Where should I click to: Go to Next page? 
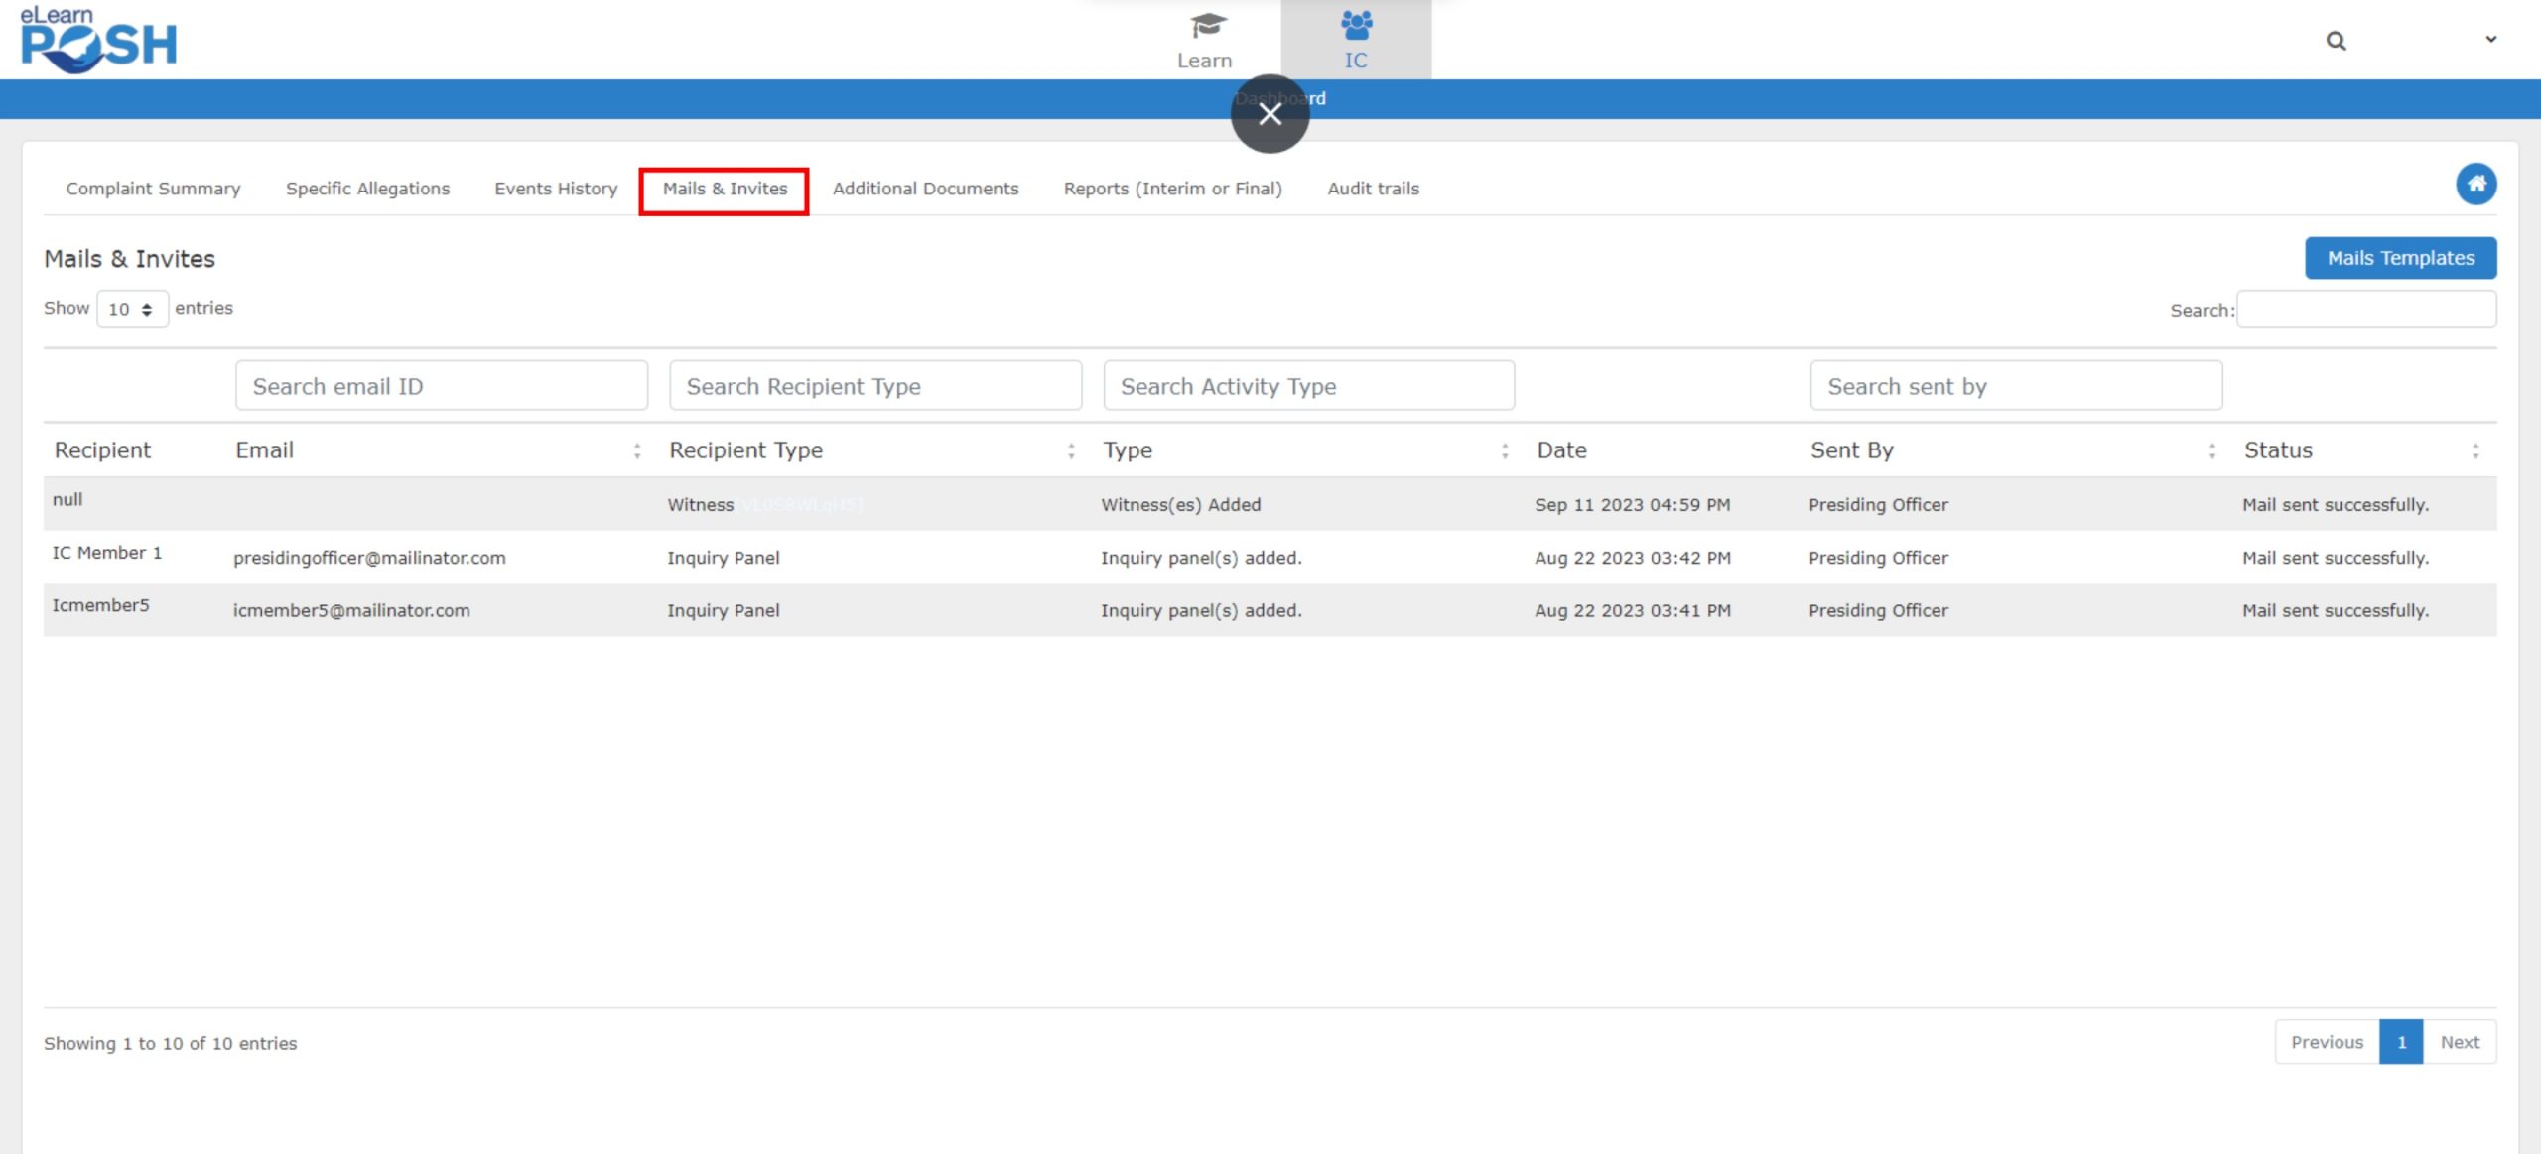tap(2460, 1042)
